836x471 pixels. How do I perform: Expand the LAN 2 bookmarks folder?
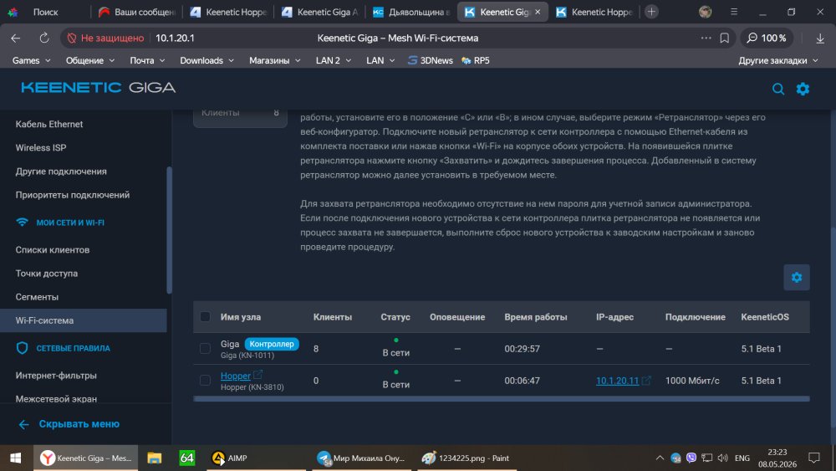click(x=334, y=61)
